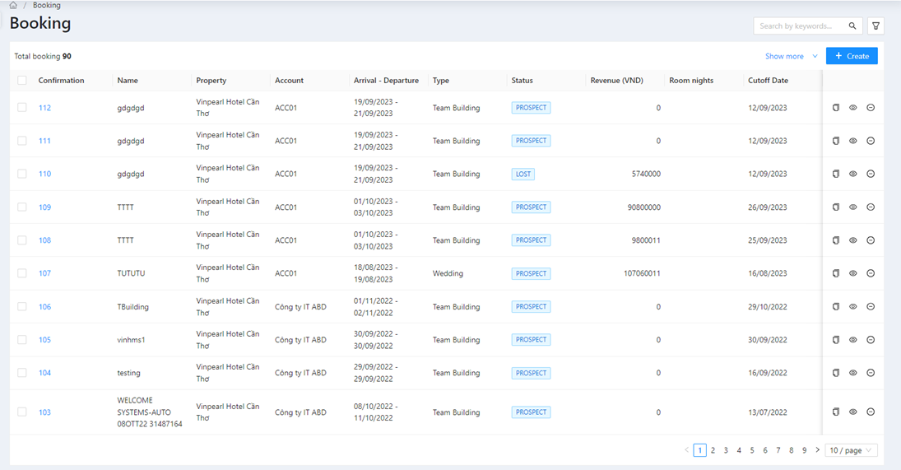Image resolution: width=901 pixels, height=470 pixels.
Task: Toggle the select-all checkbox in table header
Action: click(22, 81)
